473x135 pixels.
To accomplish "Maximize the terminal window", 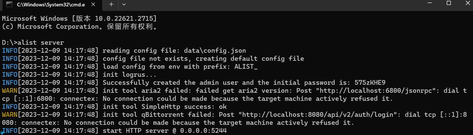I will (x=449, y=3).
